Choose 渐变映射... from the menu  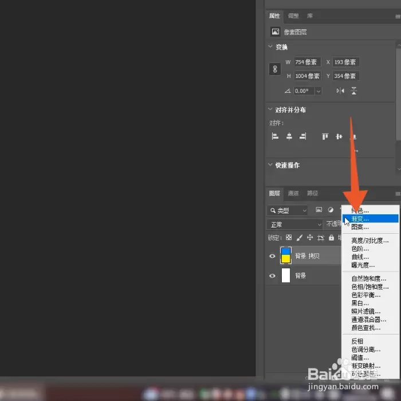pos(370,365)
